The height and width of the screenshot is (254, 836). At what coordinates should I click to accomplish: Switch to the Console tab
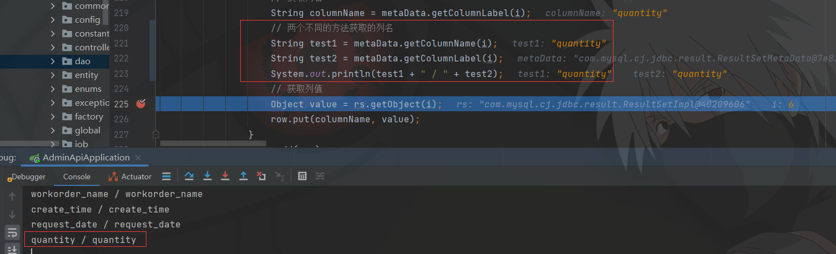tap(77, 177)
